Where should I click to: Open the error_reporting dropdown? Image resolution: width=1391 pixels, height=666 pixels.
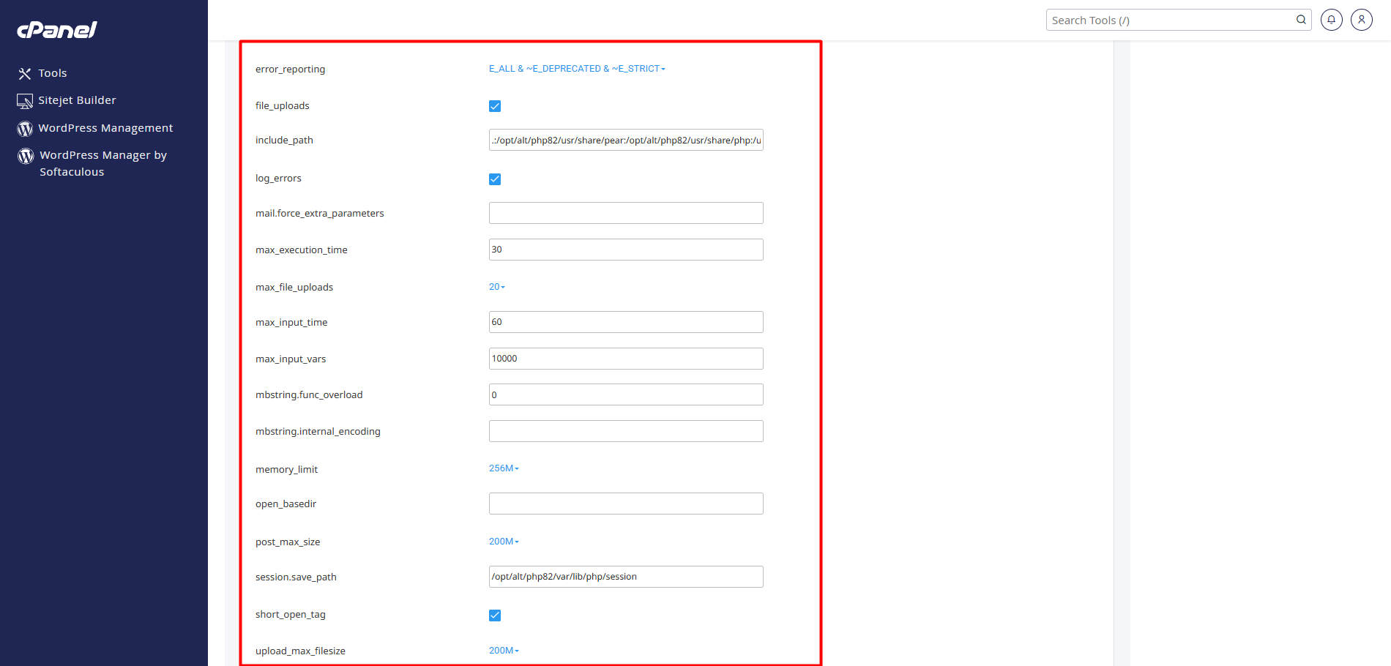click(577, 69)
